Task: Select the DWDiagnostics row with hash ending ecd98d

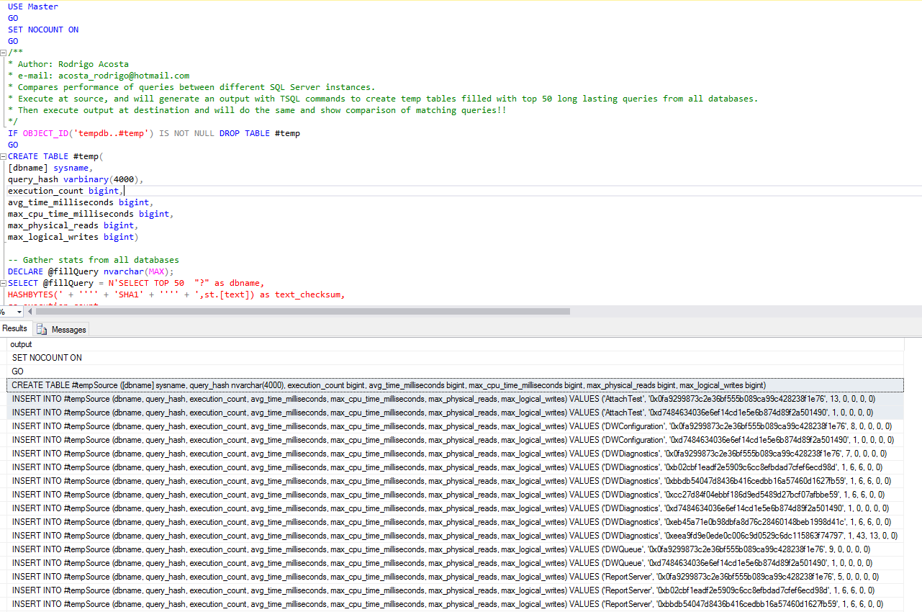Action: (x=455, y=467)
